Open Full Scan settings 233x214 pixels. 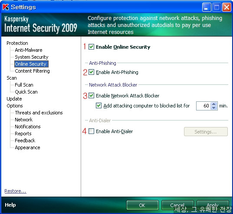(x=24, y=85)
